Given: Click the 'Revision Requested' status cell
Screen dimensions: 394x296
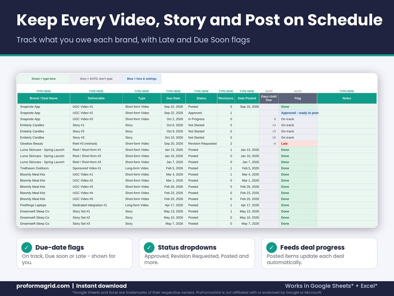Looking at the screenshot, I should point(201,144).
